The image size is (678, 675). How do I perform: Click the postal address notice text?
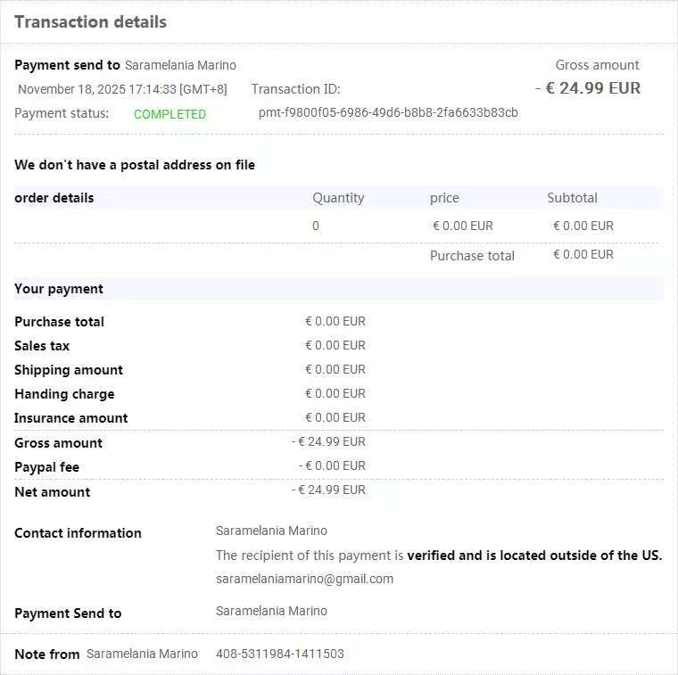pyautogui.click(x=135, y=165)
